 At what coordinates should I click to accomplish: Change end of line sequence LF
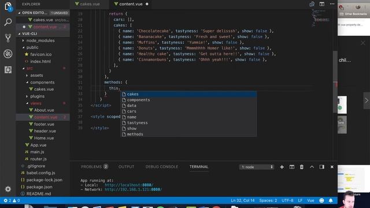click(300, 200)
